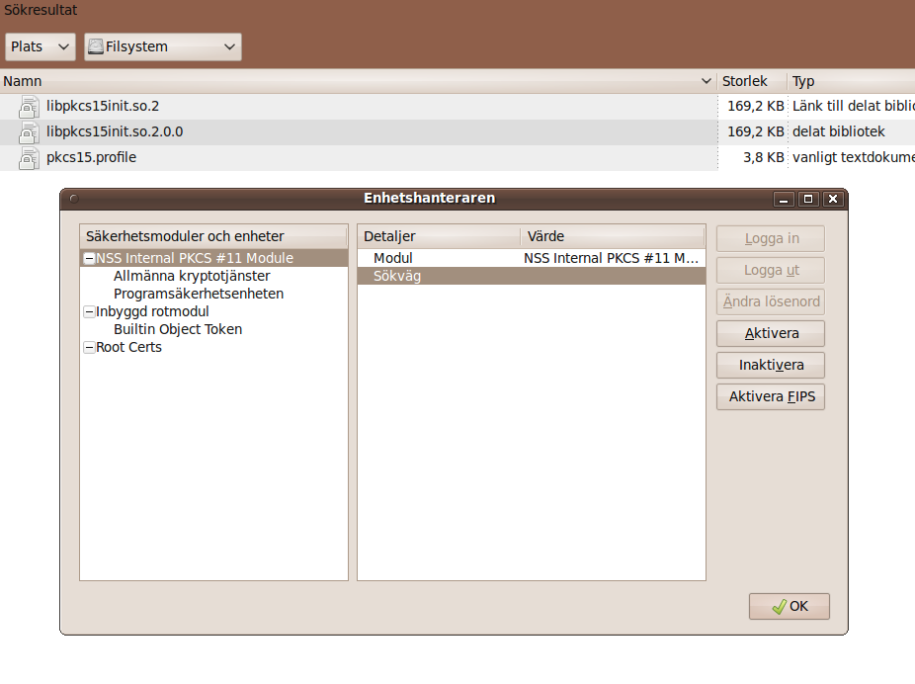Maximize the Enhetshanteraren window

click(x=808, y=199)
